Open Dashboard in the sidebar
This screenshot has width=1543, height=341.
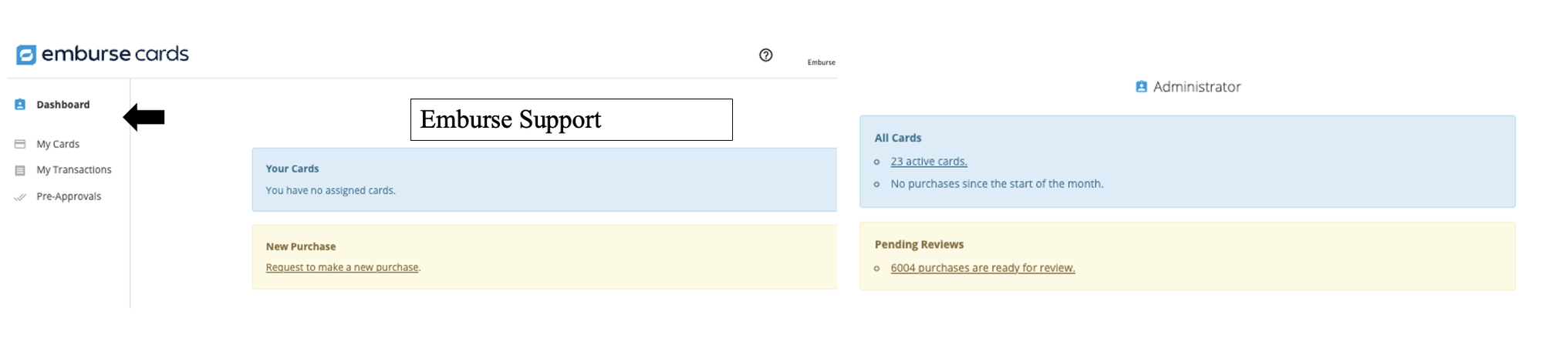tap(63, 105)
